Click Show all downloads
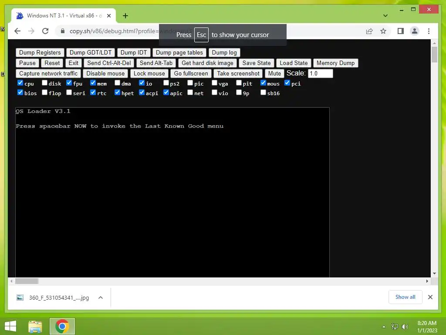Viewport: 446px width, 335px height. point(405,297)
